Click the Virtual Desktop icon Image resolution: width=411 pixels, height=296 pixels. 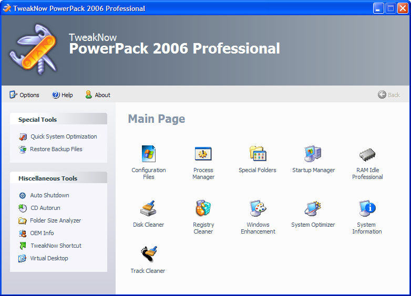pyautogui.click(x=22, y=258)
